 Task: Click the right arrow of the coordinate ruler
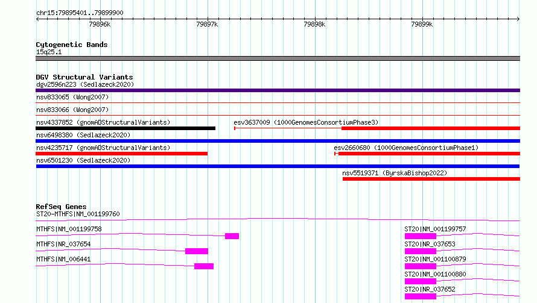tap(518, 19)
